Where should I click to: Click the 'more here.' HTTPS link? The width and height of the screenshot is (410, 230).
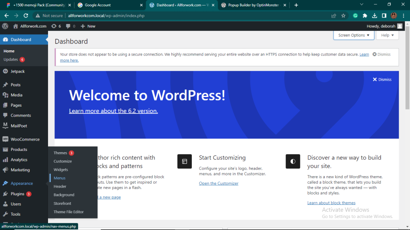69,60
